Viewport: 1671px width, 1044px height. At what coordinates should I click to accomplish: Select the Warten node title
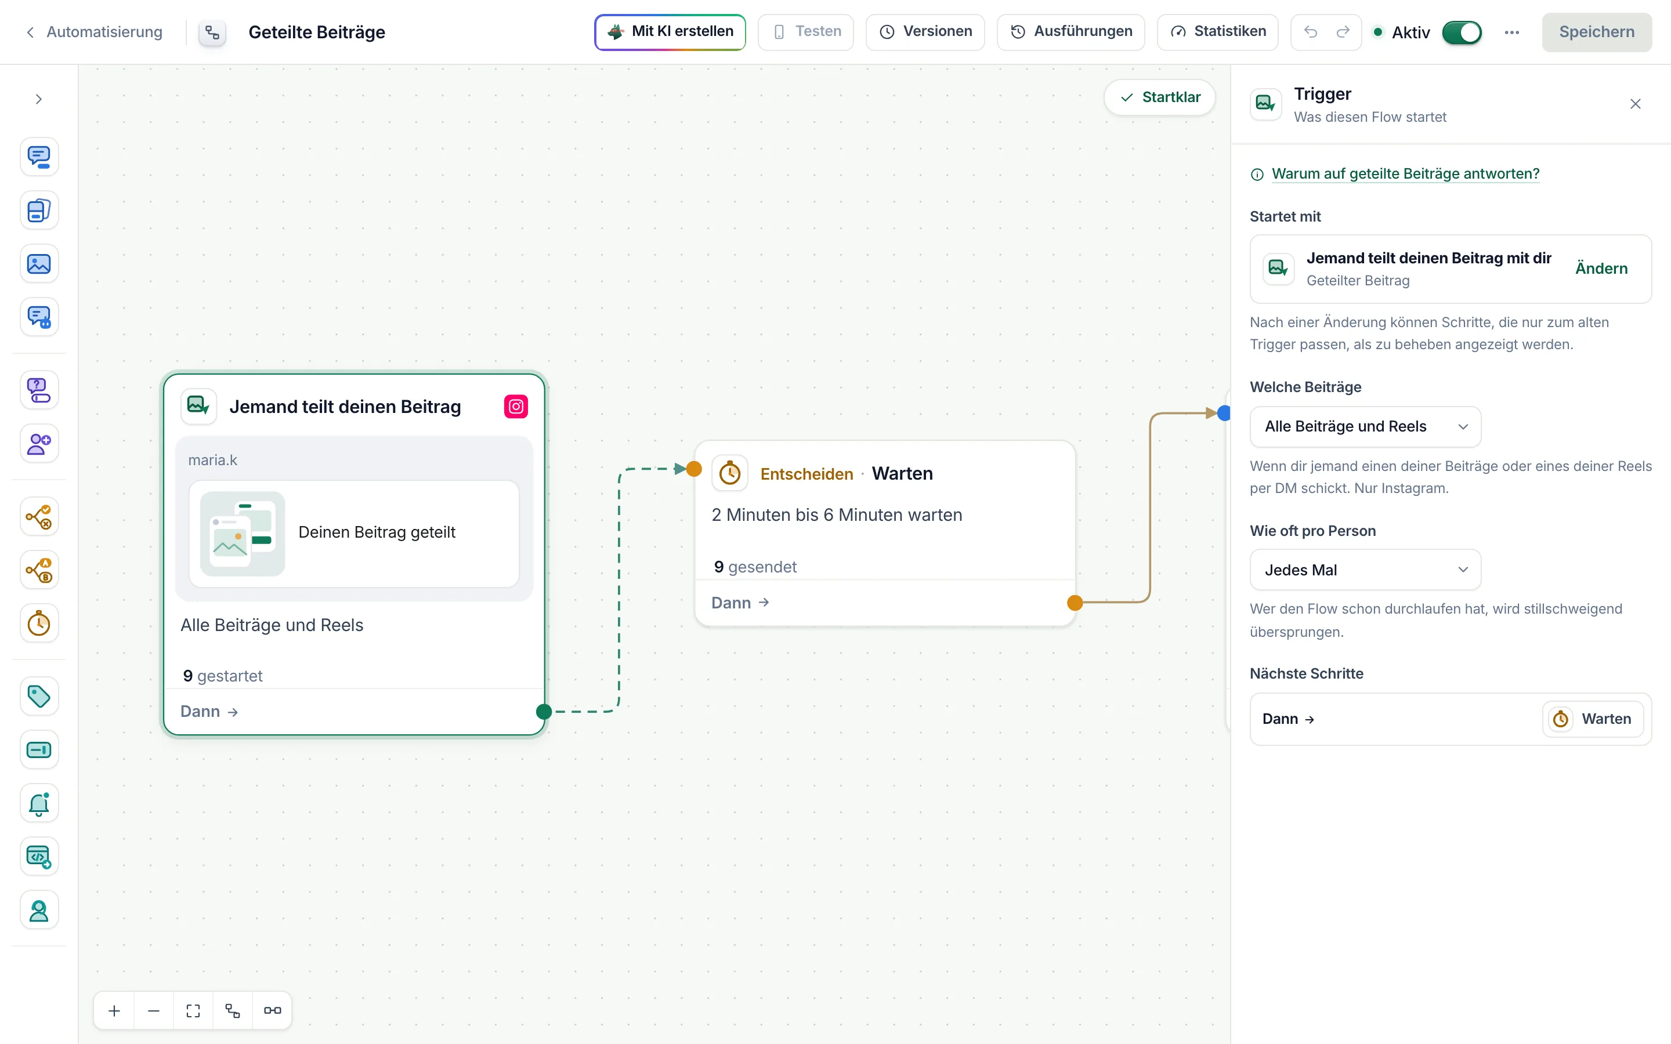(902, 474)
